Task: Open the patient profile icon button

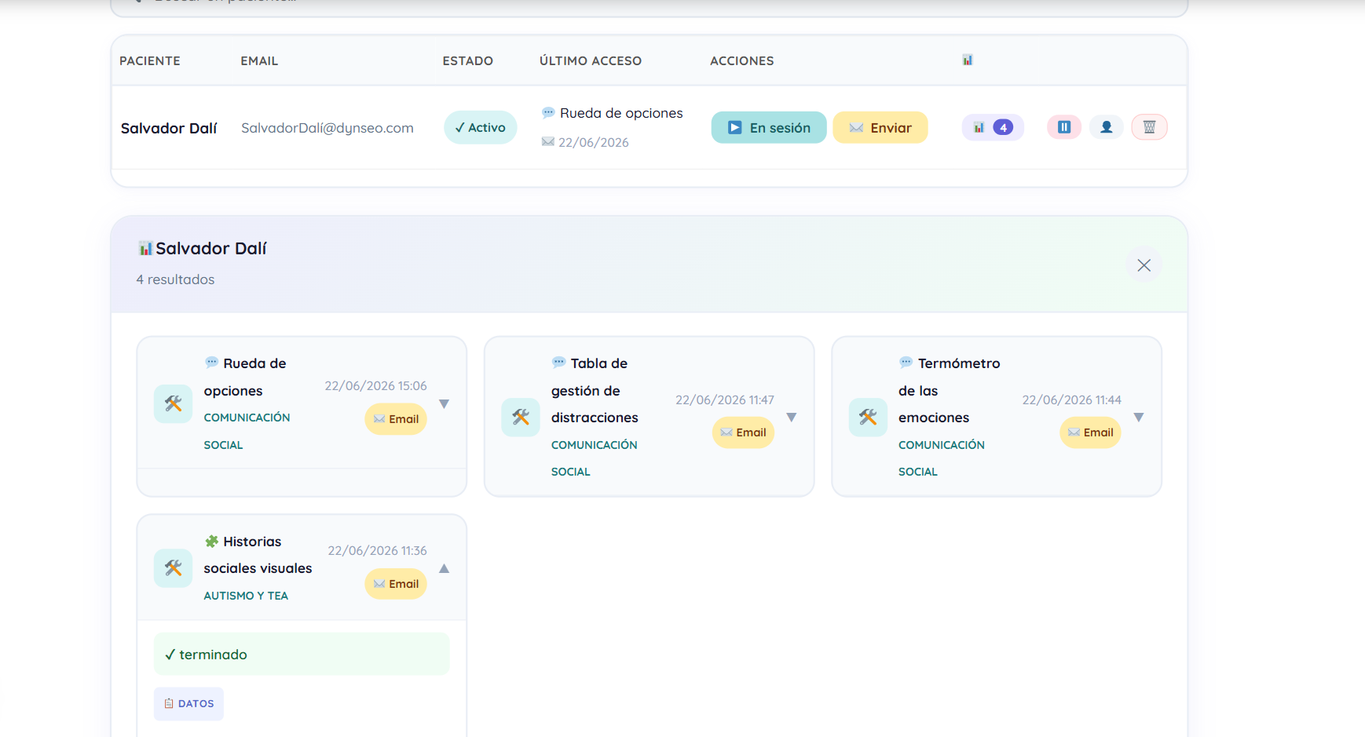Action: click(1106, 127)
